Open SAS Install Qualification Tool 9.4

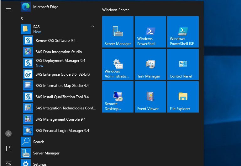(62, 97)
